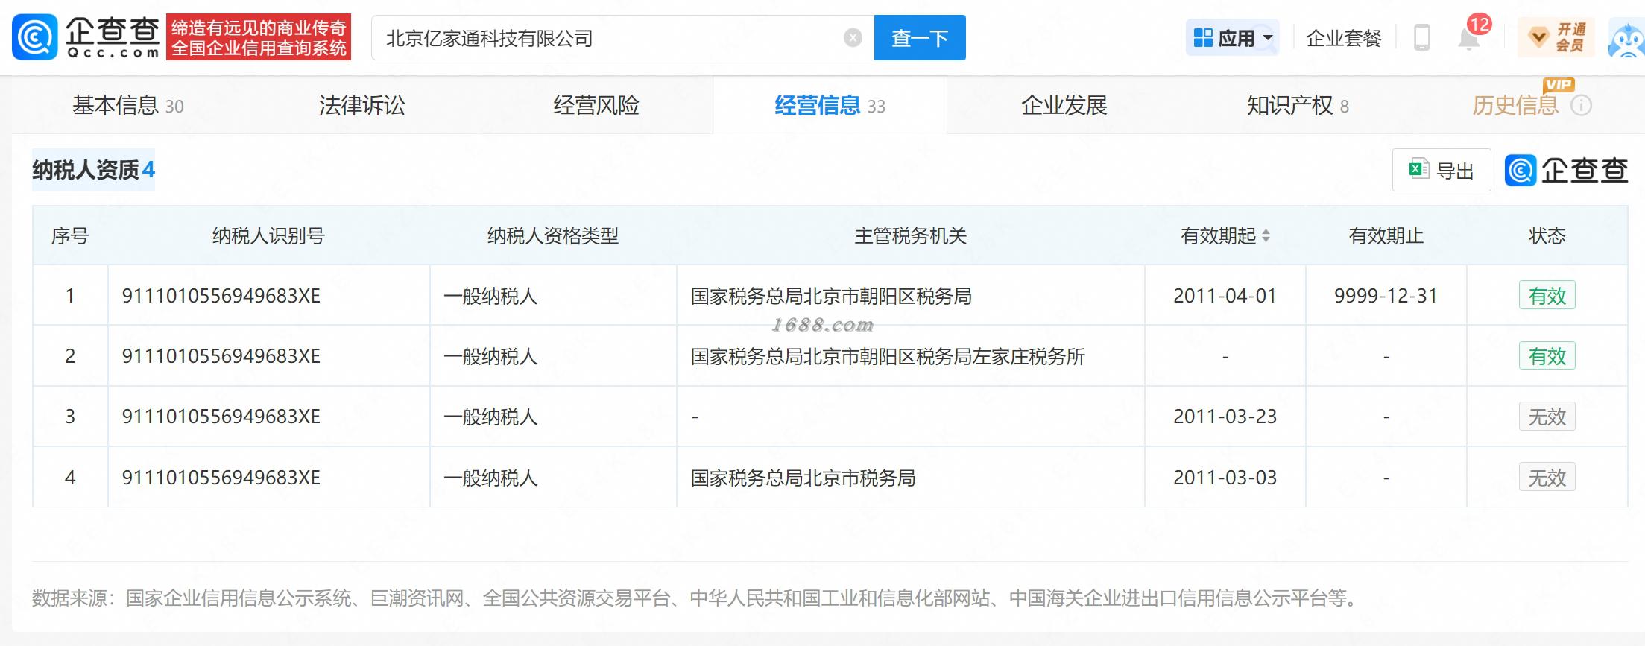This screenshot has height=646, width=1645.
Task: Click the 开通会员 VIP diamond icon
Action: [1538, 37]
